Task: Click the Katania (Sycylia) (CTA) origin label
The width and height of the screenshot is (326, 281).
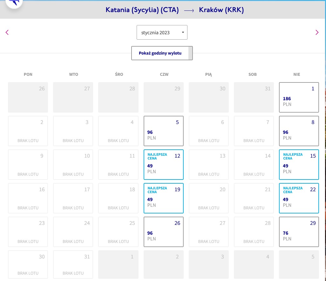Action: tap(142, 10)
